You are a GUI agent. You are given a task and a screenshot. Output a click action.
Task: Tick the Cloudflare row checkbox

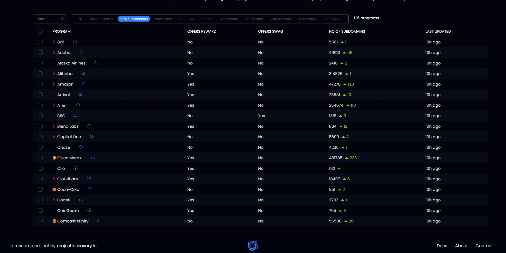tap(40, 179)
